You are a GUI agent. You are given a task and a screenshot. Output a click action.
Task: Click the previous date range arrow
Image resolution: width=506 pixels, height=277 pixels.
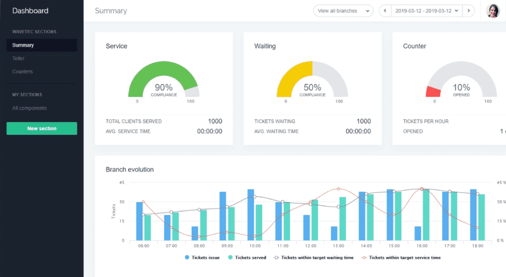385,10
